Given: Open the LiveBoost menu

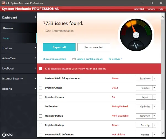Looking at the screenshot, I should click(19, 68).
